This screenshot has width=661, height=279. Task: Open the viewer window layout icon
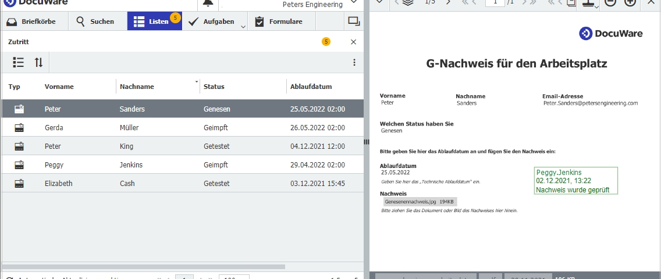click(354, 22)
